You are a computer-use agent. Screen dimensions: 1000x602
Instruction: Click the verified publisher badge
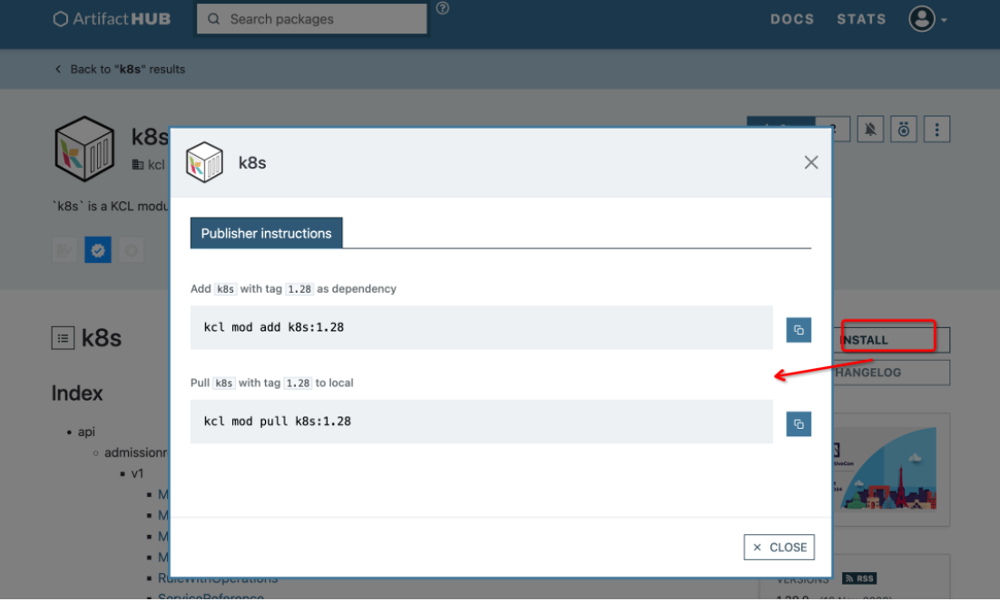98,250
